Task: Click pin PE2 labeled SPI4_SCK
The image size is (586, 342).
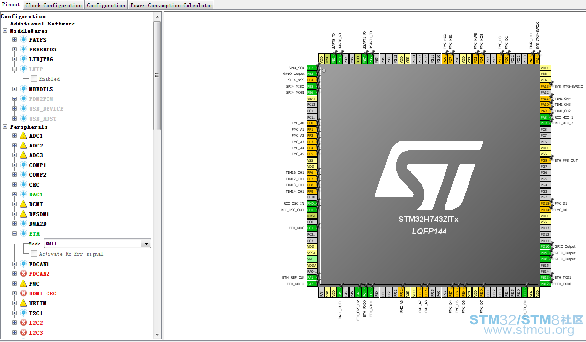Action: tap(312, 68)
